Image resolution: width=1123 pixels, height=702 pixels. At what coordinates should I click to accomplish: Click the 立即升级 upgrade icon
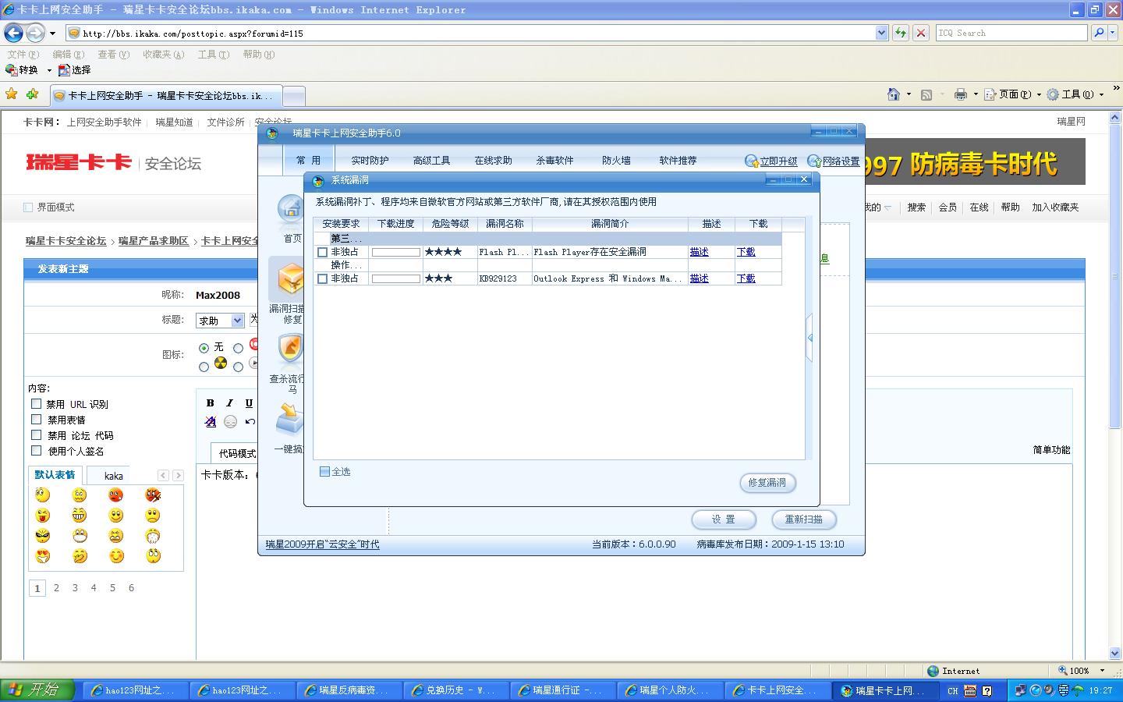(752, 161)
